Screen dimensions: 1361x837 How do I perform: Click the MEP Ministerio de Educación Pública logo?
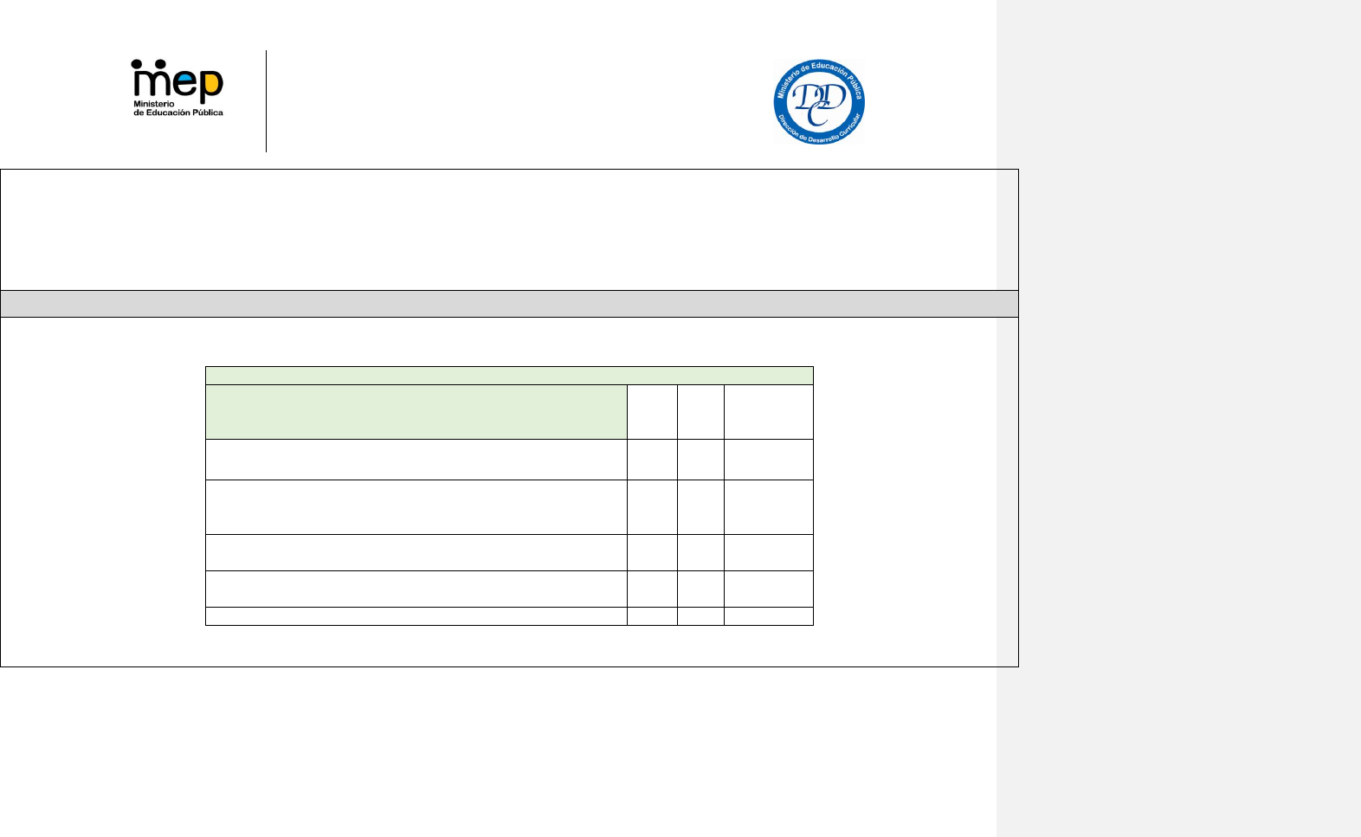pyautogui.click(x=177, y=87)
